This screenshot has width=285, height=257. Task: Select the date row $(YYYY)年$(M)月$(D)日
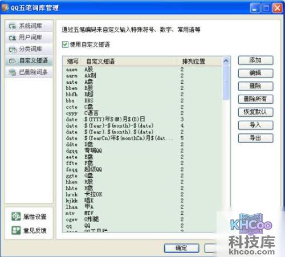coord(142,120)
